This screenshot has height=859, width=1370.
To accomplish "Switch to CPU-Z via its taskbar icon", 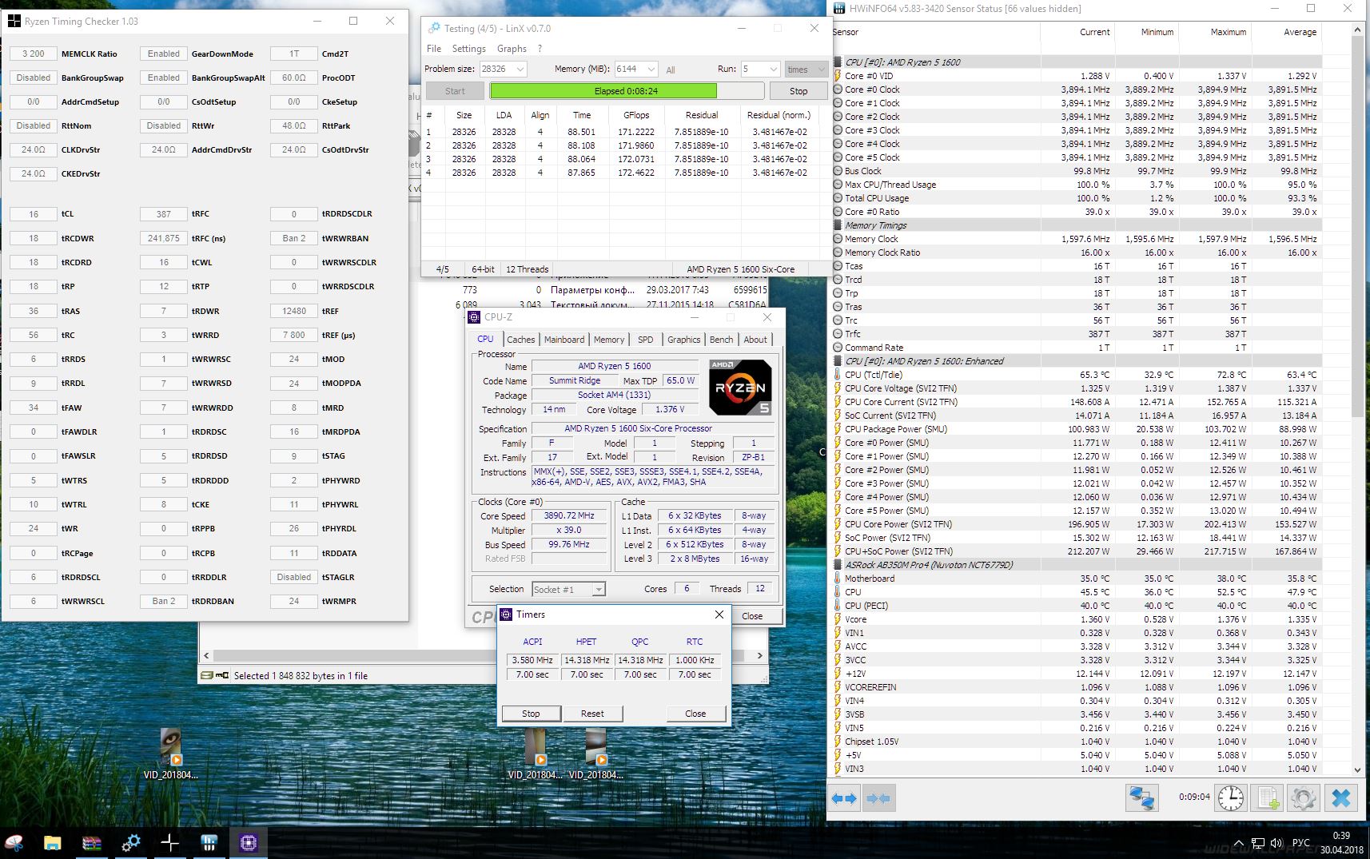I will point(248,842).
